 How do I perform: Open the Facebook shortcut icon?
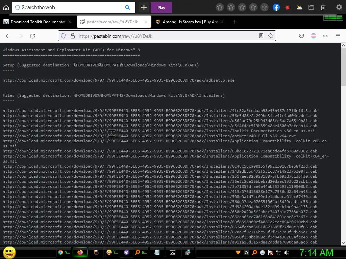[x=276, y=7]
